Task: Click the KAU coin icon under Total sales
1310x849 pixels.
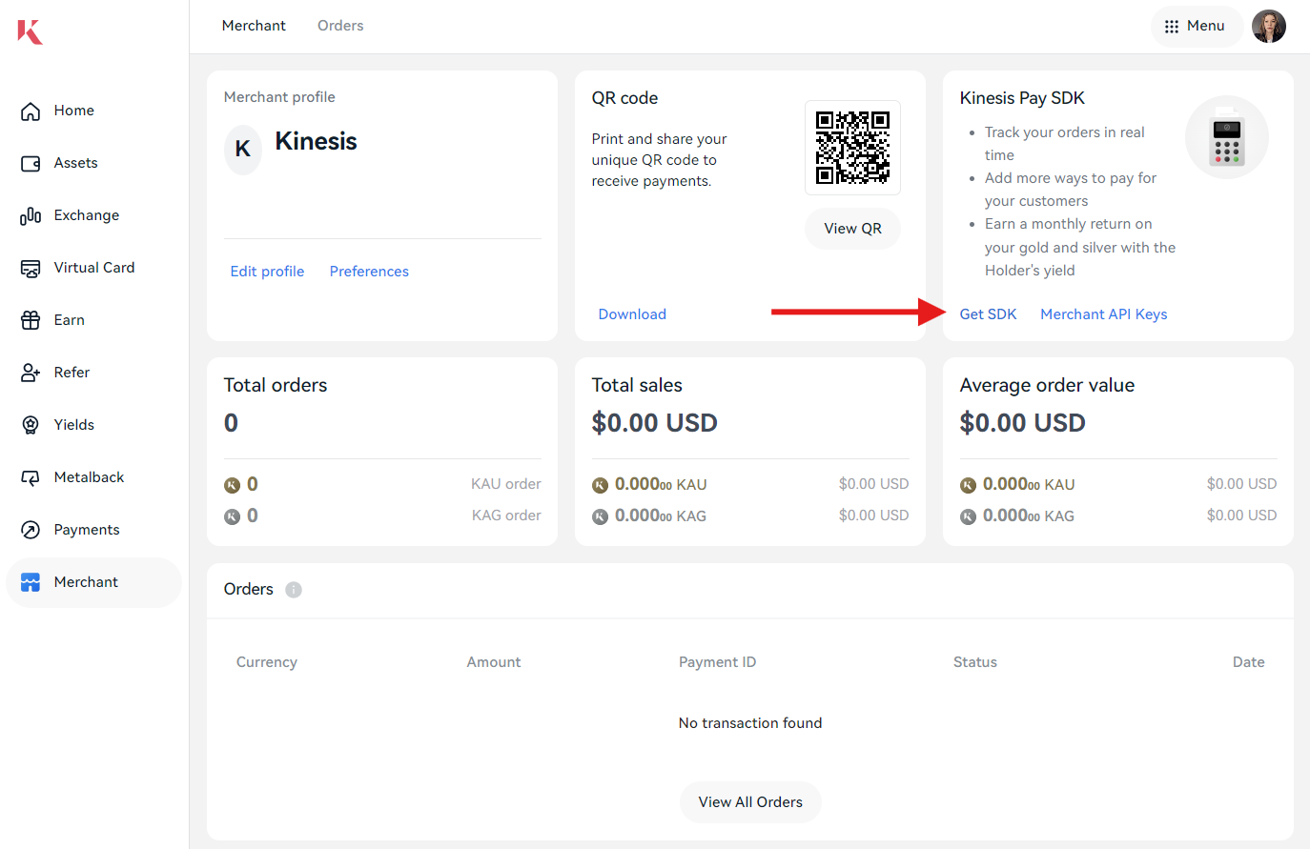Action: 600,485
